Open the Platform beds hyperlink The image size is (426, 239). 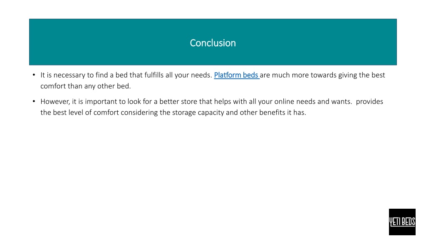coord(236,75)
